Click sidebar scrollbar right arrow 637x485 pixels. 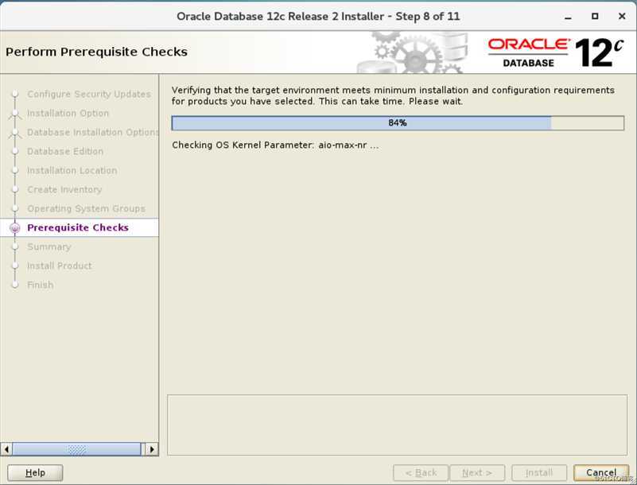[x=152, y=449]
